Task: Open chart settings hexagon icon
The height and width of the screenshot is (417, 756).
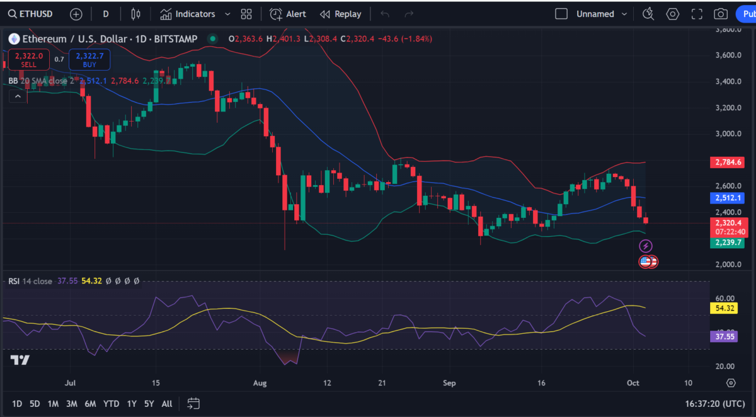Action: click(673, 14)
